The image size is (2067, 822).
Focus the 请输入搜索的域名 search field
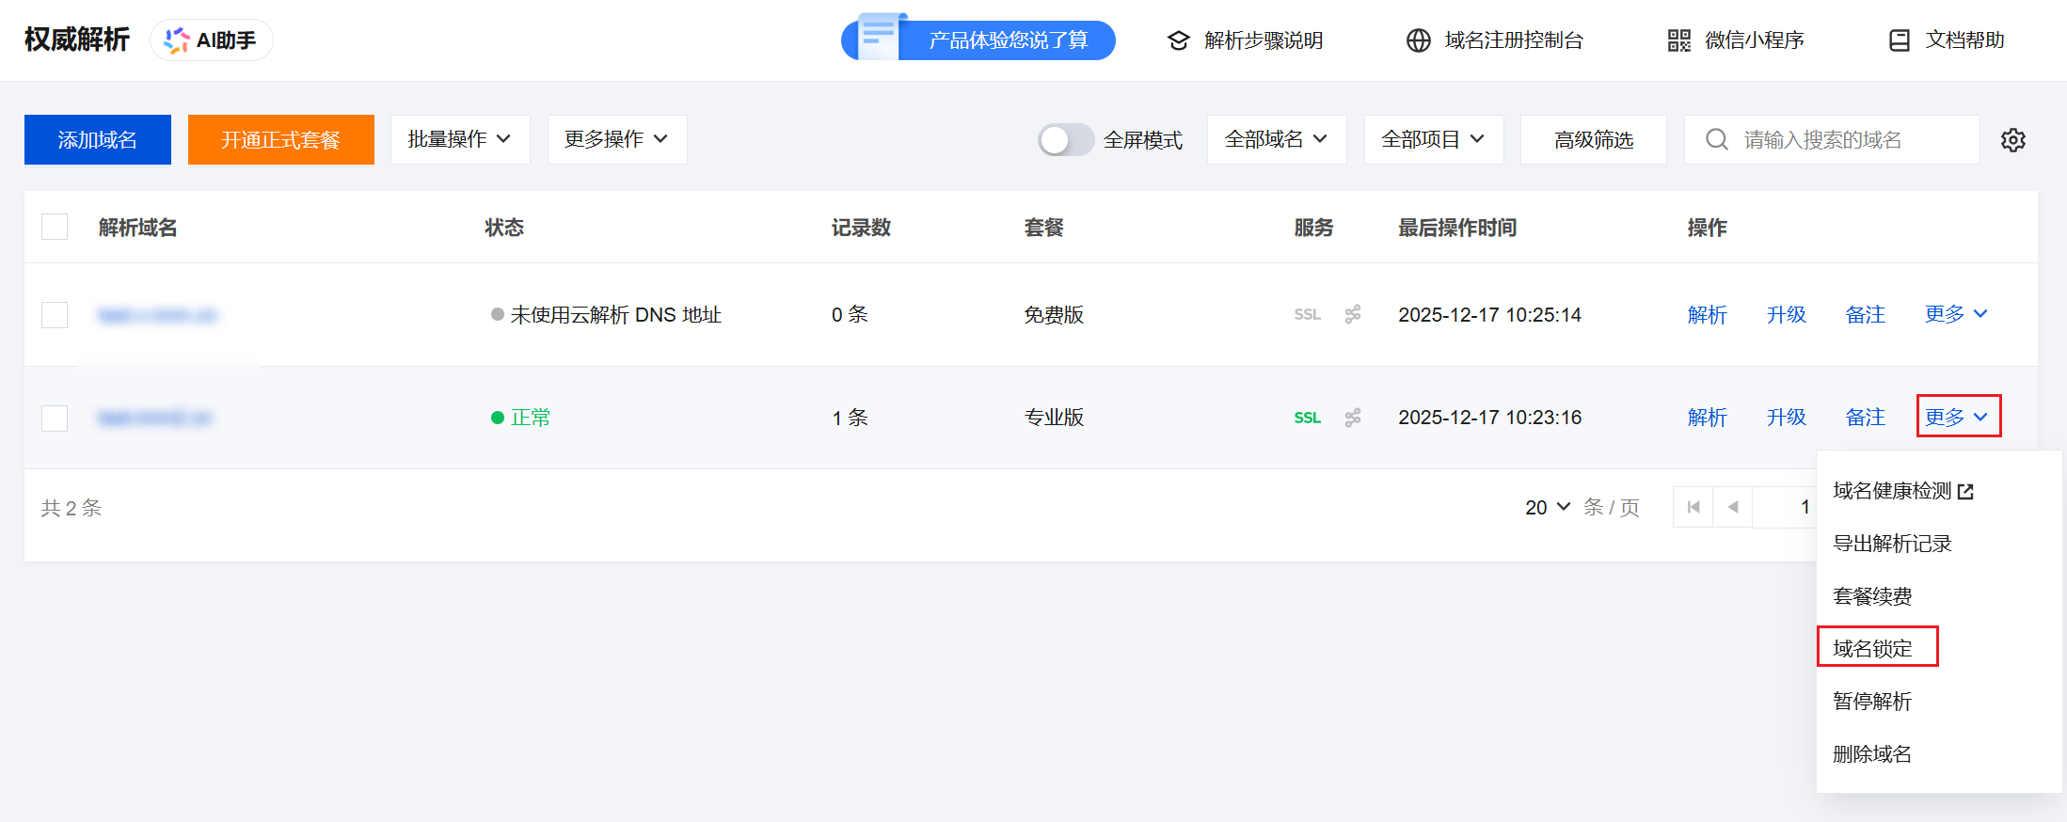[1832, 140]
